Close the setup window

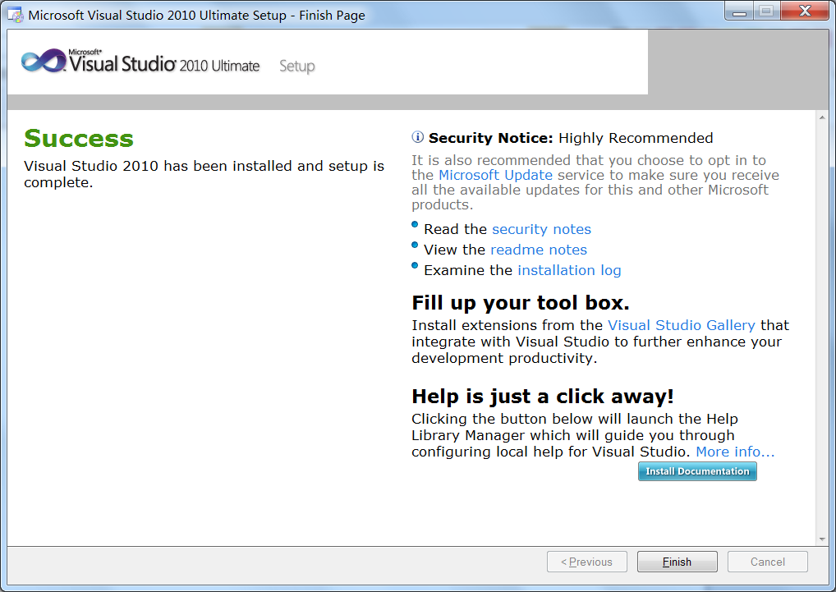tap(805, 11)
